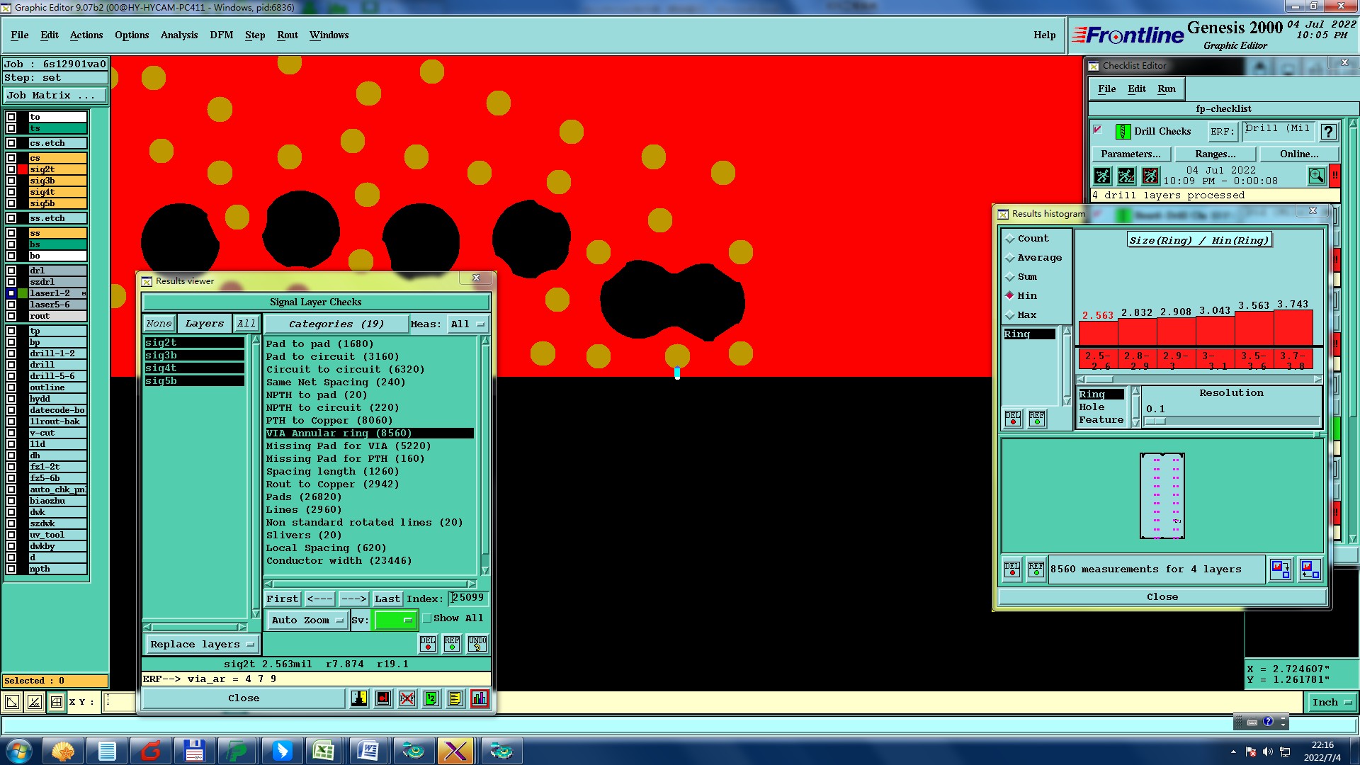Click the magnifier icon in Drill Checks
The image size is (1360, 765).
click(1316, 175)
